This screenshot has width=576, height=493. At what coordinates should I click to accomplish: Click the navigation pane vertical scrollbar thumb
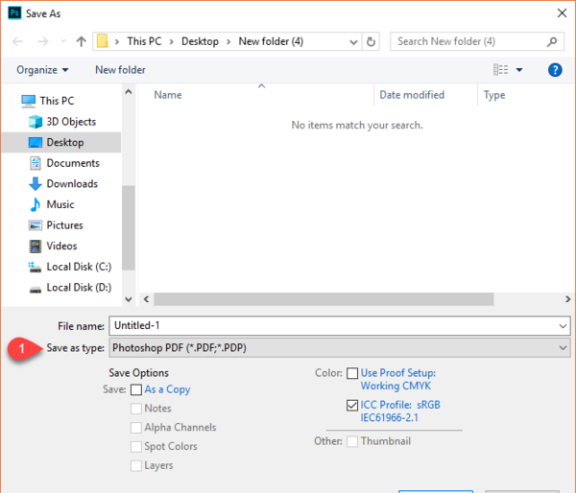click(x=129, y=228)
